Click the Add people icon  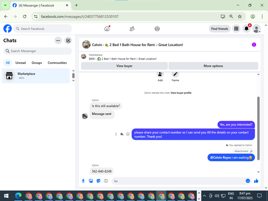pos(160,74)
